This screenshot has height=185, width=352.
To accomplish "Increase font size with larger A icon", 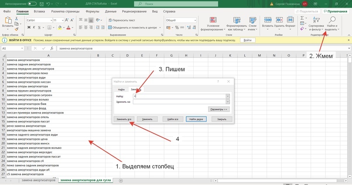I will point(67,20).
